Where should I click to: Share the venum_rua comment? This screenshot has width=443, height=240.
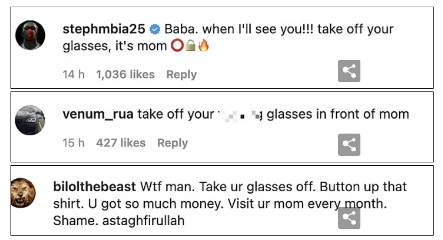pos(349,144)
